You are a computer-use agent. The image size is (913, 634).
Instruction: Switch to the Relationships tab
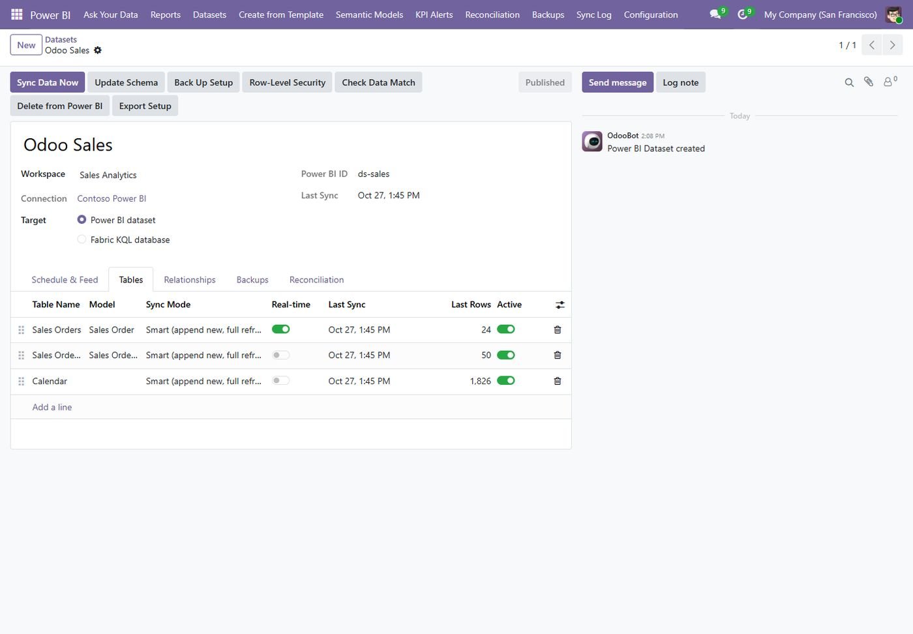190,280
